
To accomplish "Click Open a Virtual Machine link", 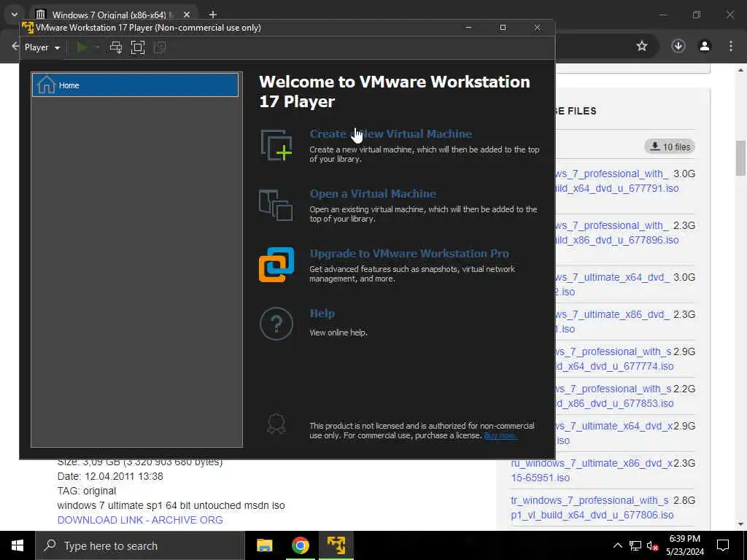I will pyautogui.click(x=373, y=194).
